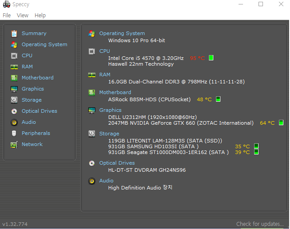Image resolution: width=290 pixels, height=229 pixels.
Task: Open the File menu
Action: point(7,16)
